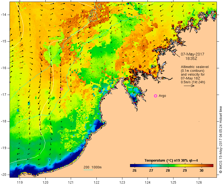
Task: Click the '-20' latitude axis label
Action: tap(4, 175)
